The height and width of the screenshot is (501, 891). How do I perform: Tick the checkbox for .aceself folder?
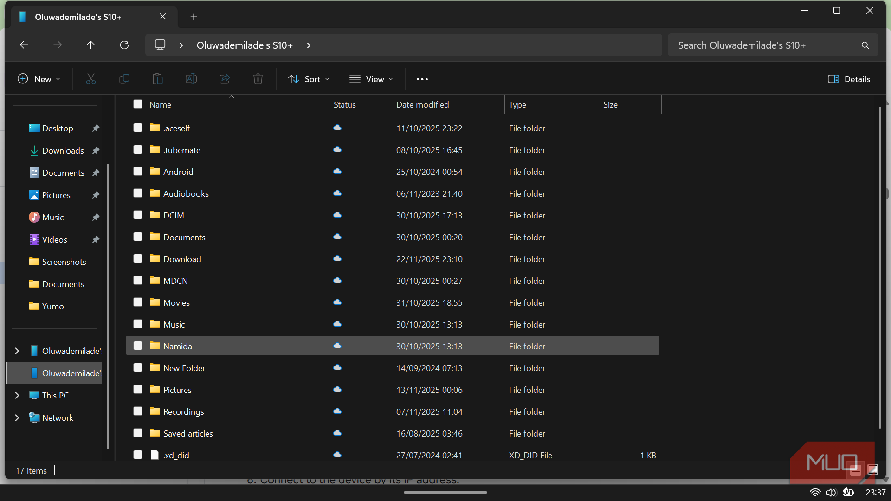pos(138,128)
